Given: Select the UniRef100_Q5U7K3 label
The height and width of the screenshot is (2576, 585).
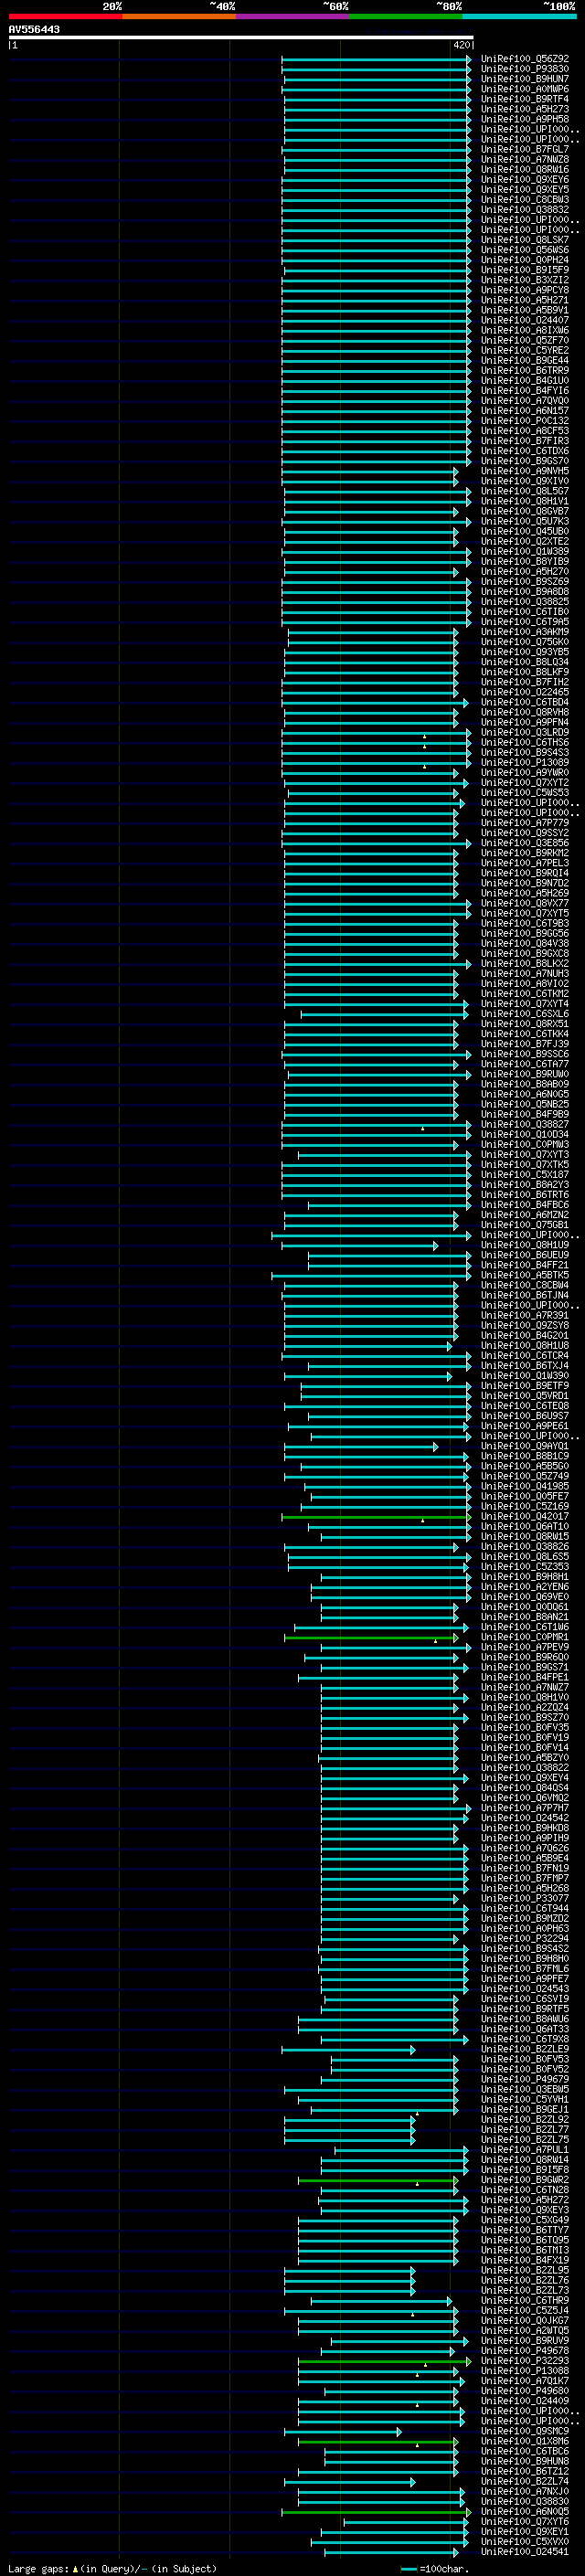Looking at the screenshot, I should click(525, 521).
